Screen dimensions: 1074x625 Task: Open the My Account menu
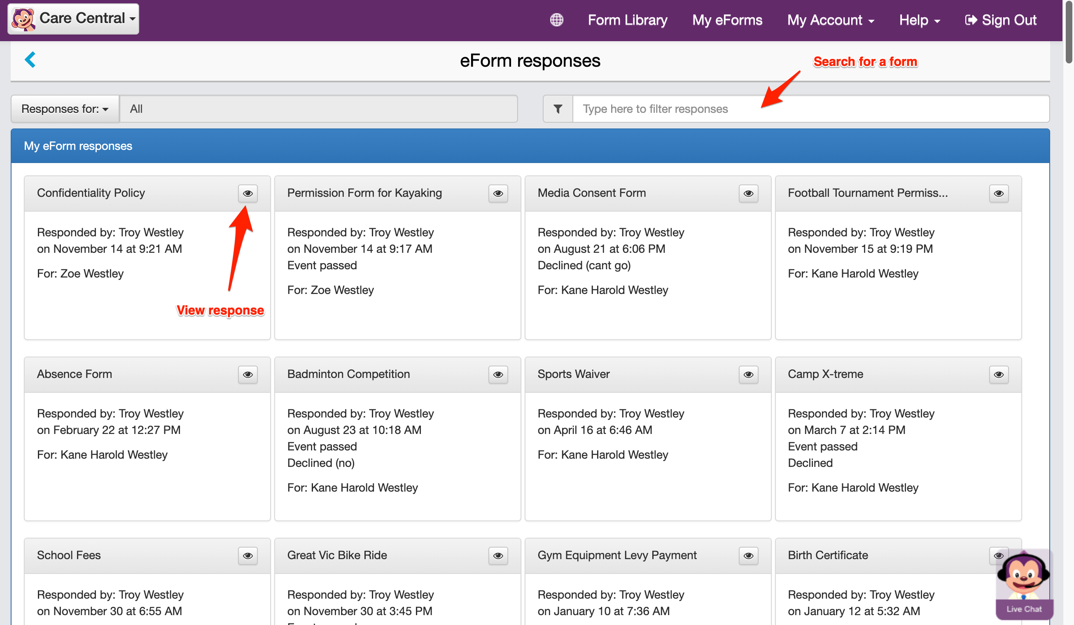pos(830,20)
